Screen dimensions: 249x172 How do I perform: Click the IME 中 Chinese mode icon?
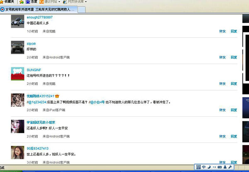pos(204,167)
